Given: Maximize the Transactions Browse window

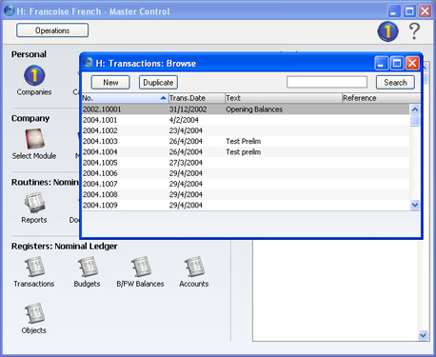Looking at the screenshot, I should (x=397, y=63).
